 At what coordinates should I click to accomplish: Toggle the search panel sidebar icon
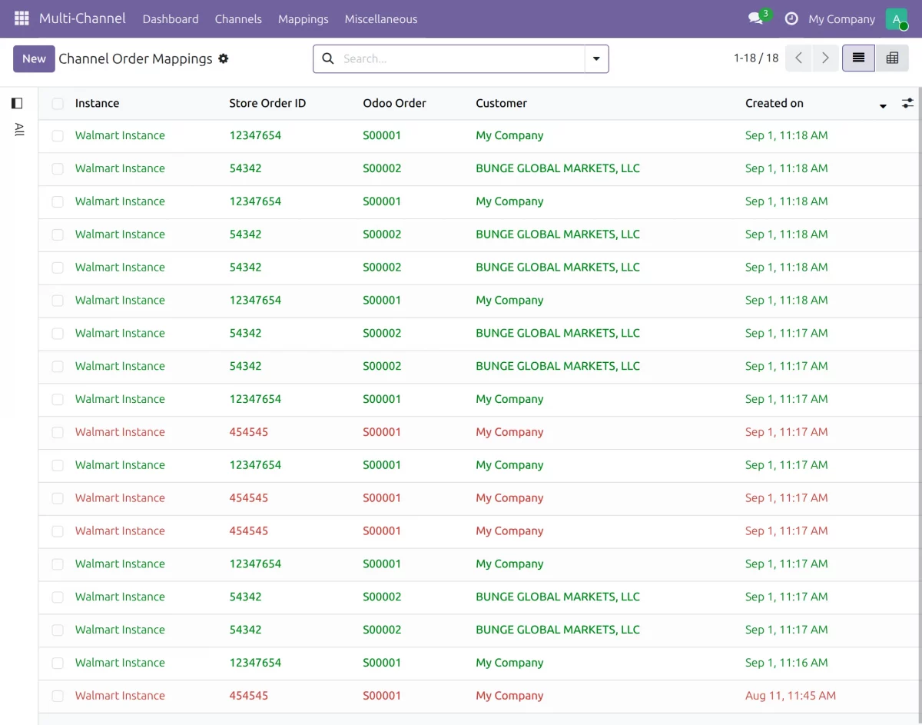coord(18,103)
